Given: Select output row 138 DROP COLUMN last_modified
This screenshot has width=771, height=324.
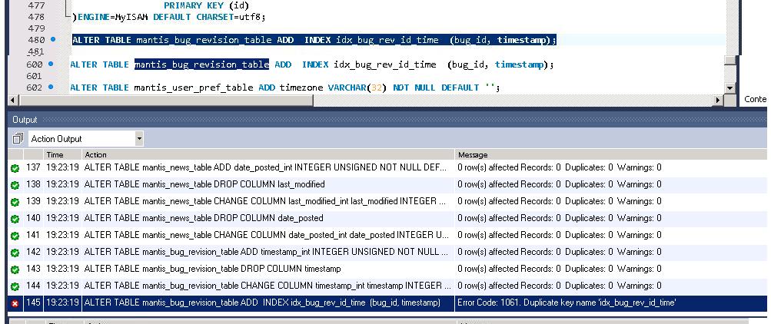Looking at the screenshot, I should coord(204,184).
